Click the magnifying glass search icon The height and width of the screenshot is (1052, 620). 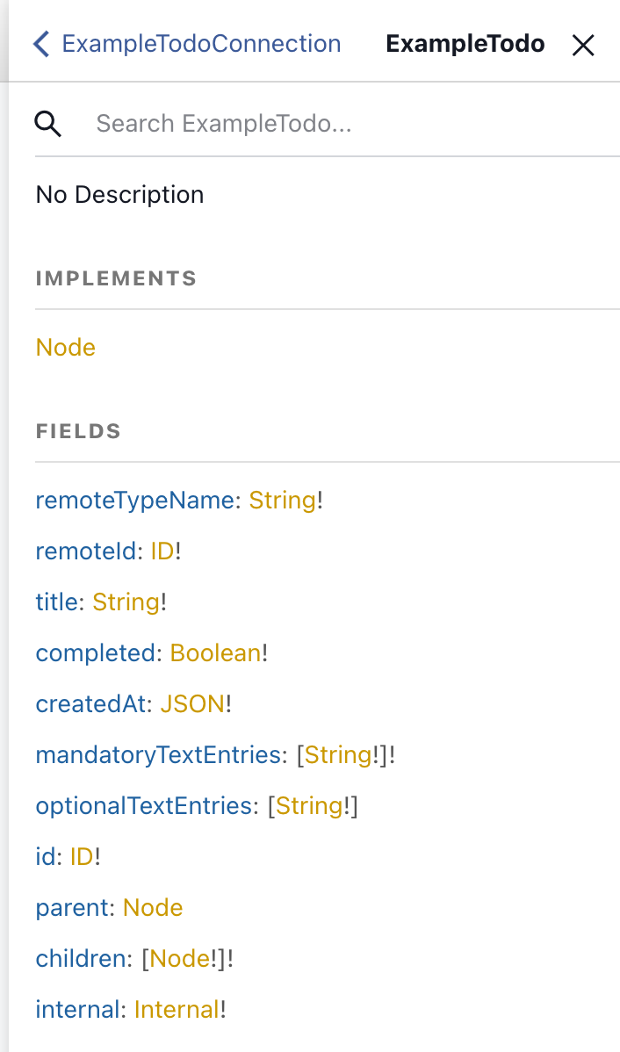coord(48,124)
